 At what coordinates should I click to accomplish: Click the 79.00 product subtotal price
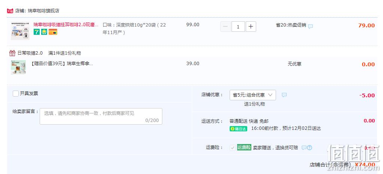pyautogui.click(x=367, y=25)
